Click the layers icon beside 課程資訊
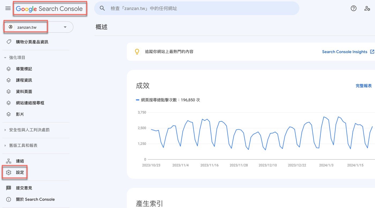Image resolution: width=375 pixels, height=208 pixels. 9,80
